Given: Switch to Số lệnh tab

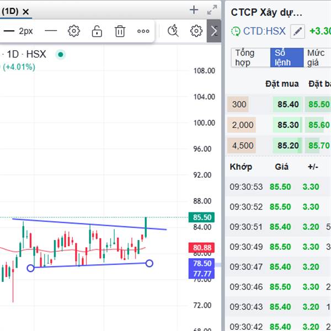Looking at the screenshot, I should (287, 57).
